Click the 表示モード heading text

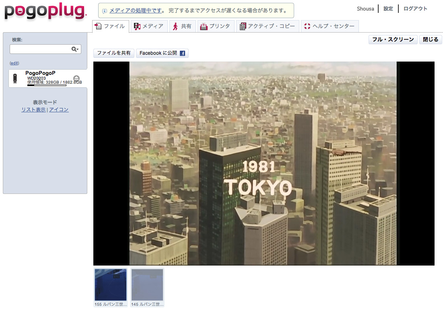(45, 102)
